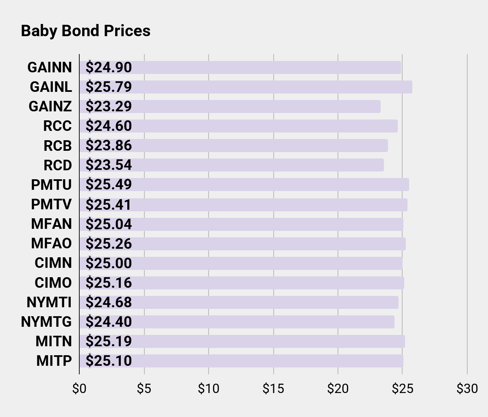Image resolution: width=488 pixels, height=417 pixels.
Task: Click the $0 x-axis tick label
Action: [x=79, y=389]
